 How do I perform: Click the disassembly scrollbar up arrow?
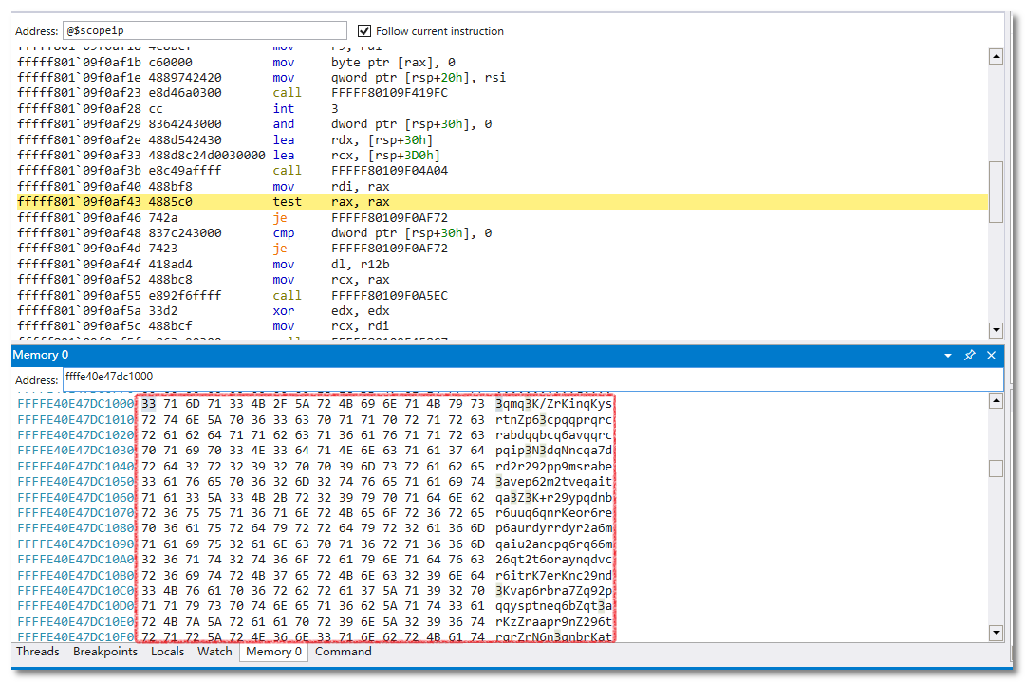pos(996,56)
